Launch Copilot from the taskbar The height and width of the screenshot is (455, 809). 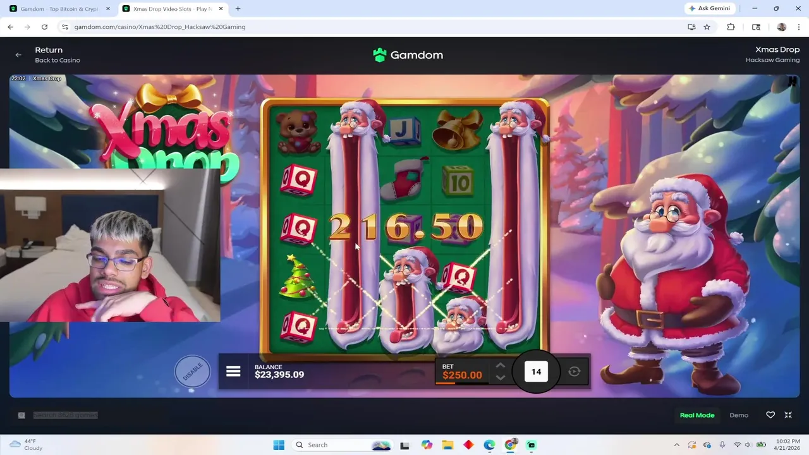(x=427, y=445)
